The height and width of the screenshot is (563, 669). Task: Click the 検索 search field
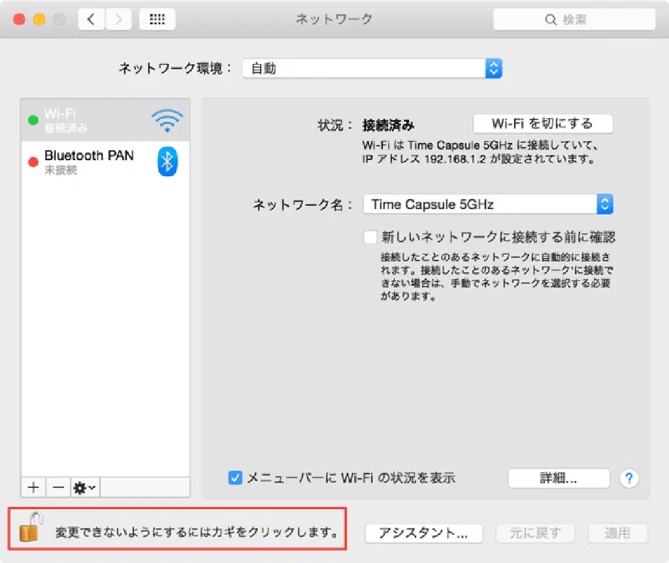574,20
